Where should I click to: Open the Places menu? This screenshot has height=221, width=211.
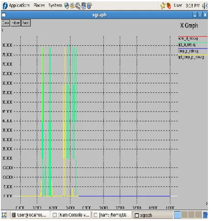click(39, 6)
